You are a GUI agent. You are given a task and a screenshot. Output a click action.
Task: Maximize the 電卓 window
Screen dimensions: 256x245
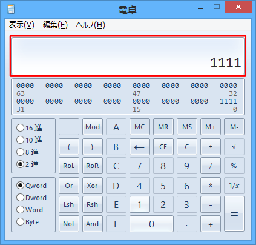click(x=217, y=7)
